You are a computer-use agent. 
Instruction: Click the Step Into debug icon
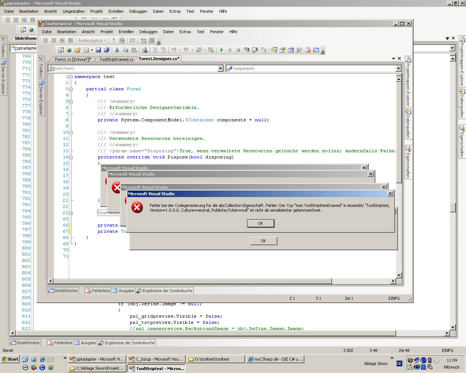[x=246, y=50]
